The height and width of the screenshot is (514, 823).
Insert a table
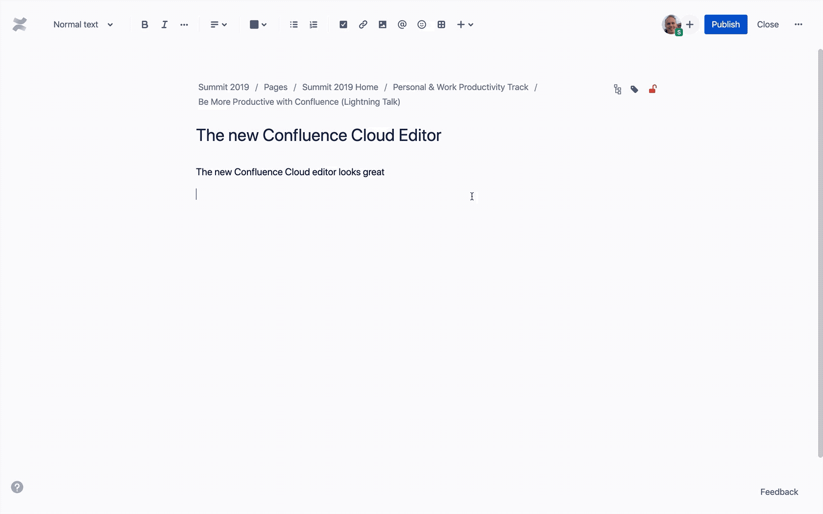[x=441, y=24]
